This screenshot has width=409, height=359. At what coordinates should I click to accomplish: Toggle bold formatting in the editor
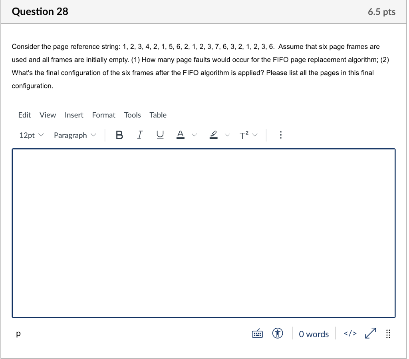click(x=119, y=135)
